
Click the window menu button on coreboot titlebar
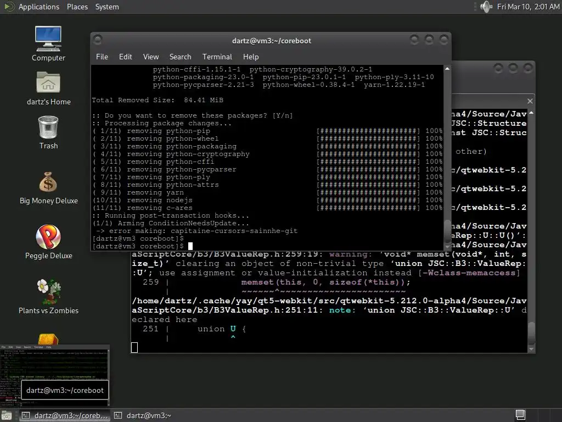pyautogui.click(x=98, y=40)
